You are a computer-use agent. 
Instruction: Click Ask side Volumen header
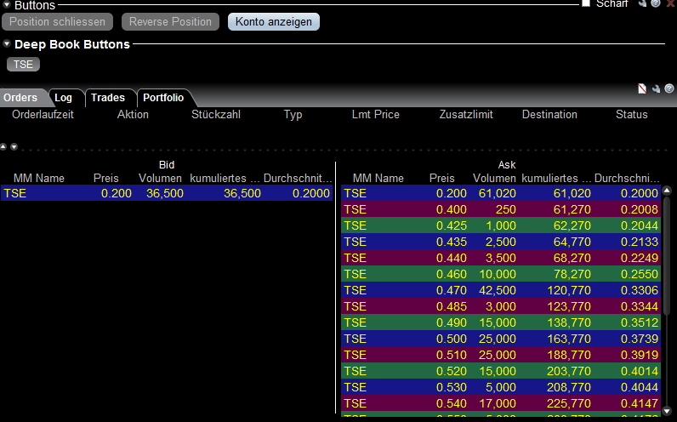(x=494, y=179)
